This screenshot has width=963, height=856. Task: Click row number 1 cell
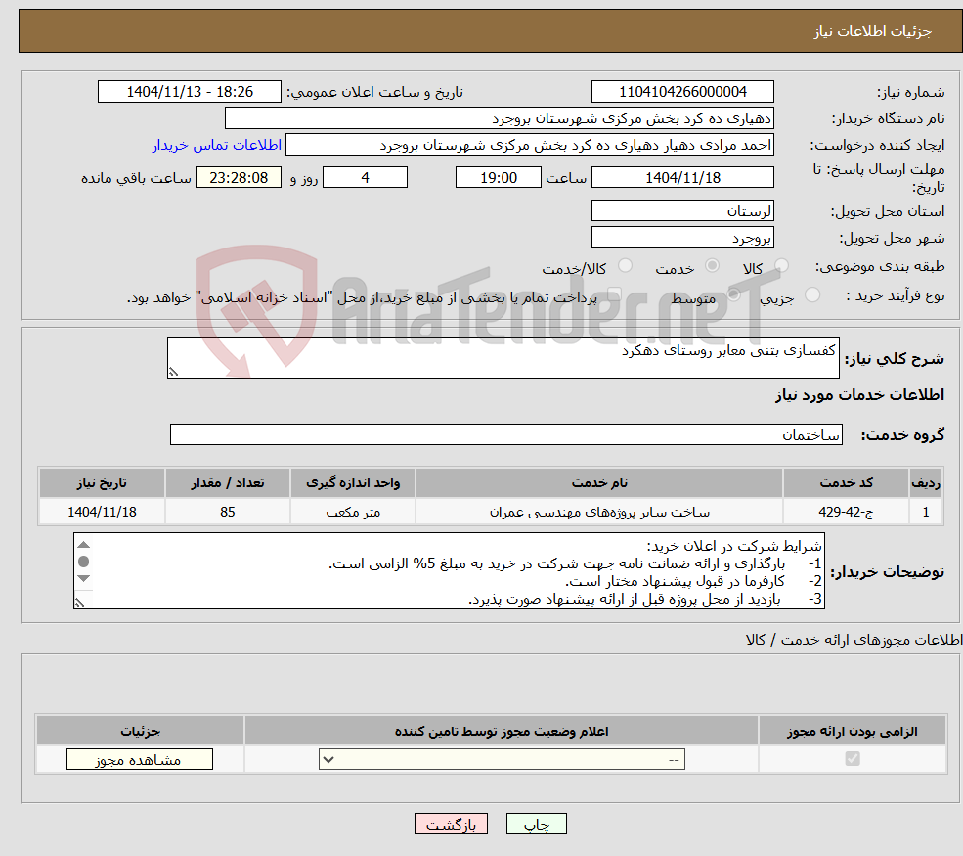tap(926, 512)
